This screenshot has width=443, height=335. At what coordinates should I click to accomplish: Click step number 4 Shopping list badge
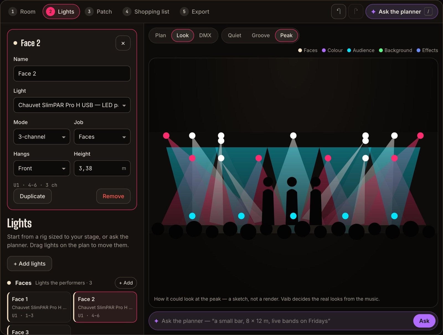tap(127, 12)
